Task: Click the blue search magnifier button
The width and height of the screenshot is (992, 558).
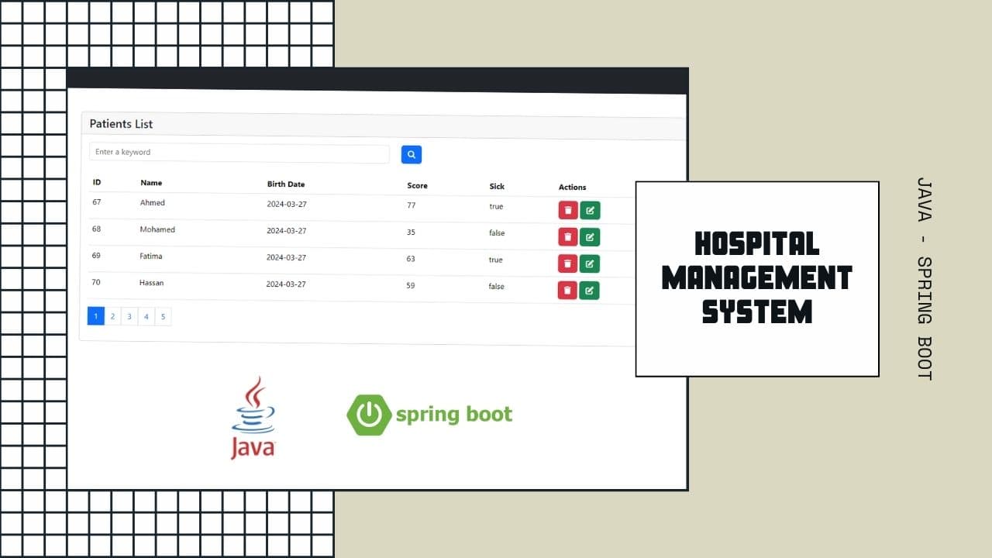Action: [412, 154]
